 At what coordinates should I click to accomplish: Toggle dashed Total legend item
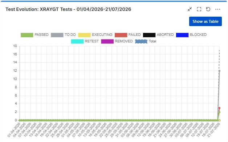tap(146, 41)
